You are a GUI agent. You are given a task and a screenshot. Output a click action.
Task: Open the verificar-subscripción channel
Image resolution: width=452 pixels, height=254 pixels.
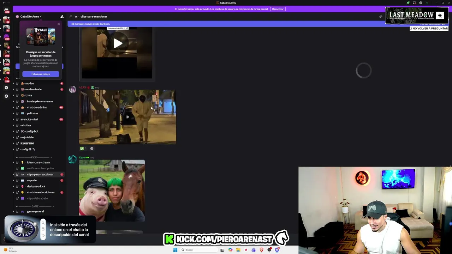39,168
